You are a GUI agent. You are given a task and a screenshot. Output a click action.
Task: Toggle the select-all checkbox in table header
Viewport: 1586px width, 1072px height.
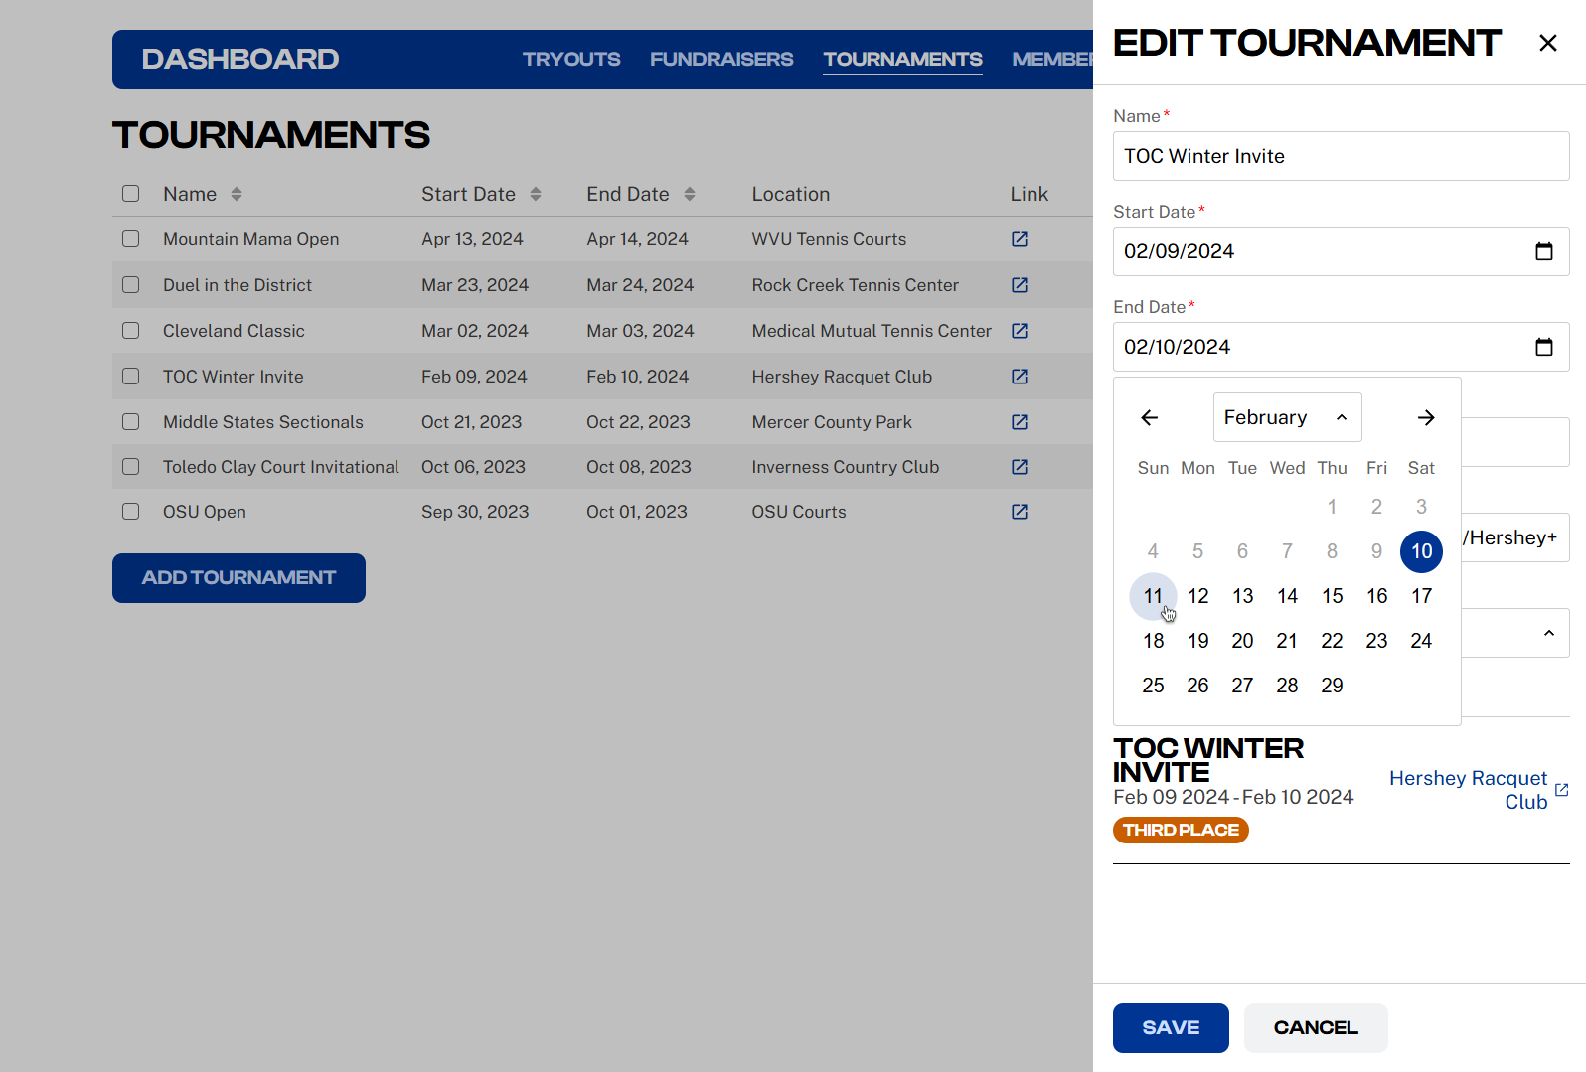(x=131, y=194)
